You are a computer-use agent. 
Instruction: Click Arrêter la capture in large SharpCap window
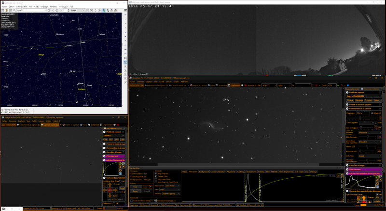point(198,85)
